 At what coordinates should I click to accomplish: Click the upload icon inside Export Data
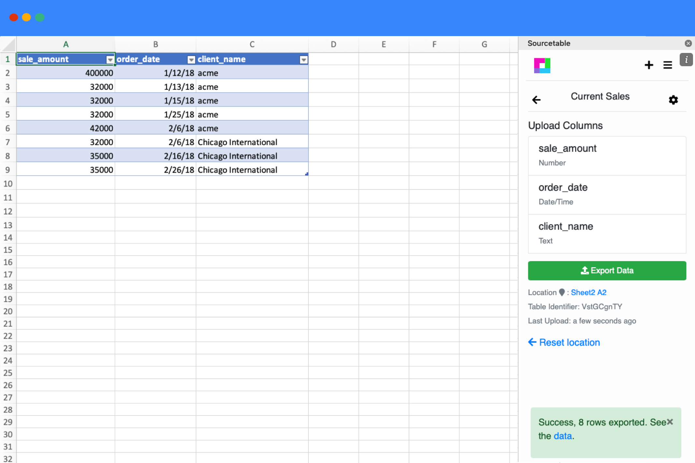(x=584, y=270)
